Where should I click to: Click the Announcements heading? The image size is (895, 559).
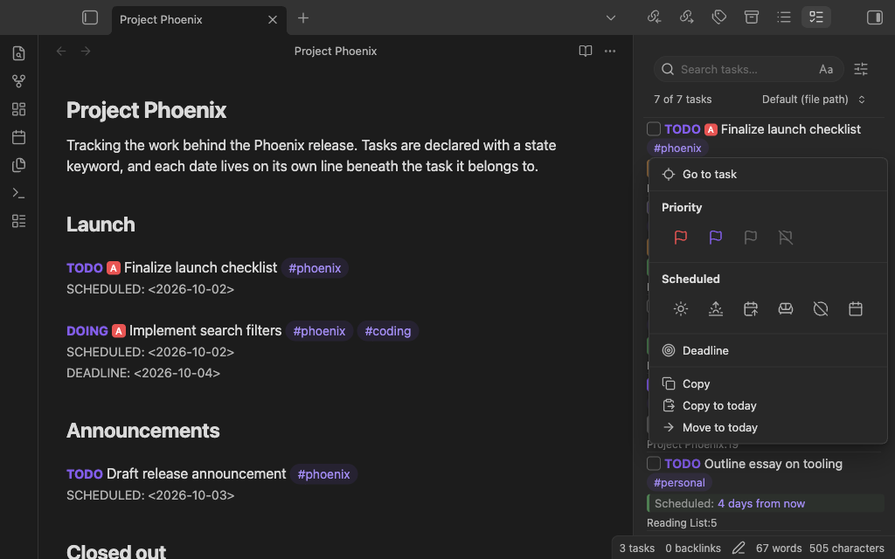pyautogui.click(x=142, y=431)
